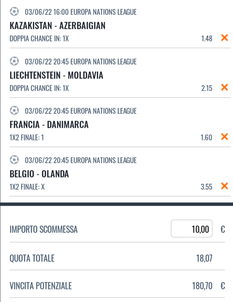The height and width of the screenshot is (302, 233).
Task: Delete the Francia - Danimarca bet
Action: tap(224, 137)
